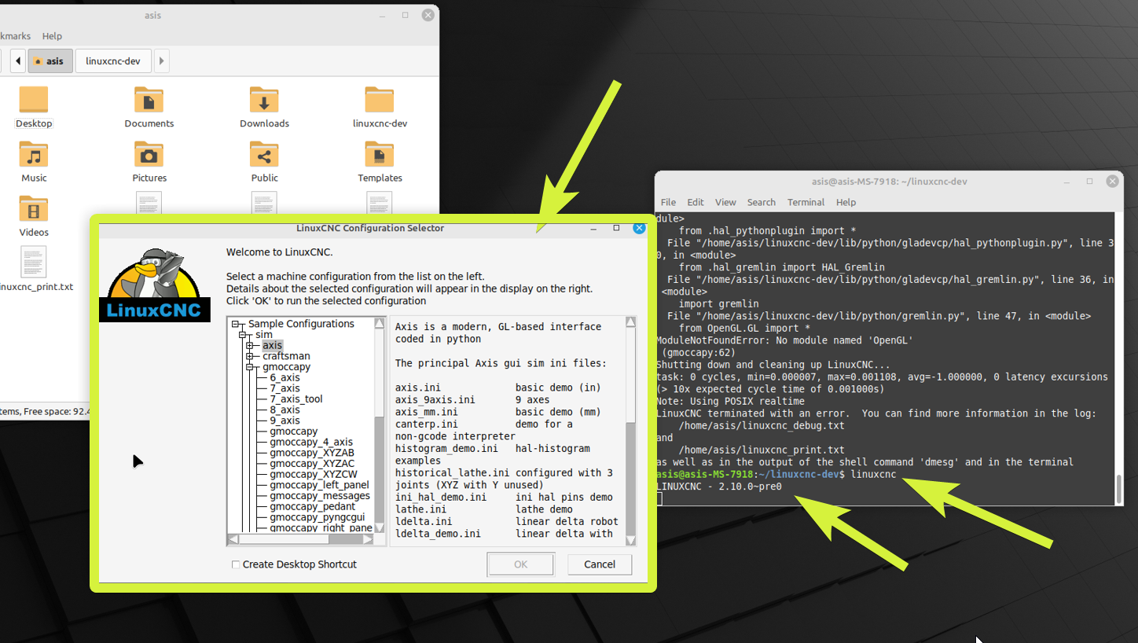Click the description pane scroll-up arrow
This screenshot has width=1138, height=643.
tap(630, 322)
